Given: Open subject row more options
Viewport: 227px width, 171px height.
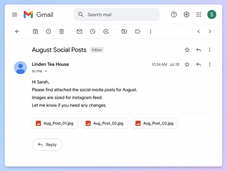Looking at the screenshot, I should pyautogui.click(x=210, y=50).
